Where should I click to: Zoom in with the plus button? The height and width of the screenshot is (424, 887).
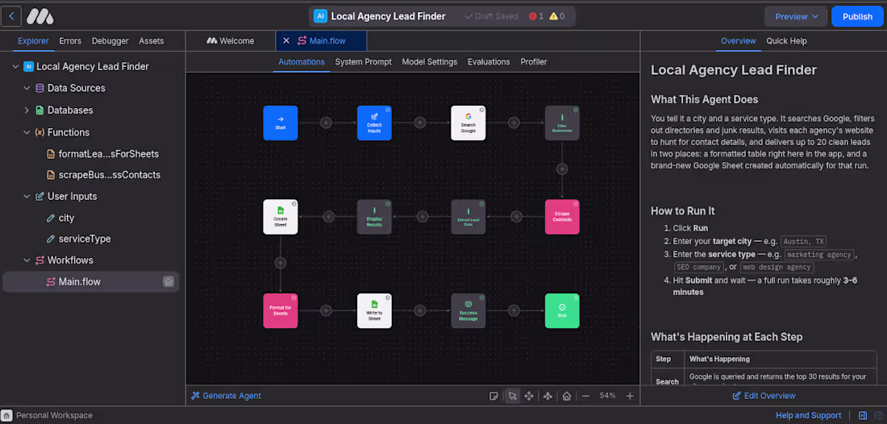click(x=630, y=396)
